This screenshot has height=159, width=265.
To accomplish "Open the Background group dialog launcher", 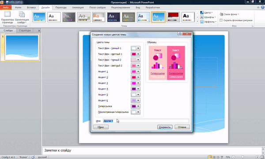I will (253, 26).
